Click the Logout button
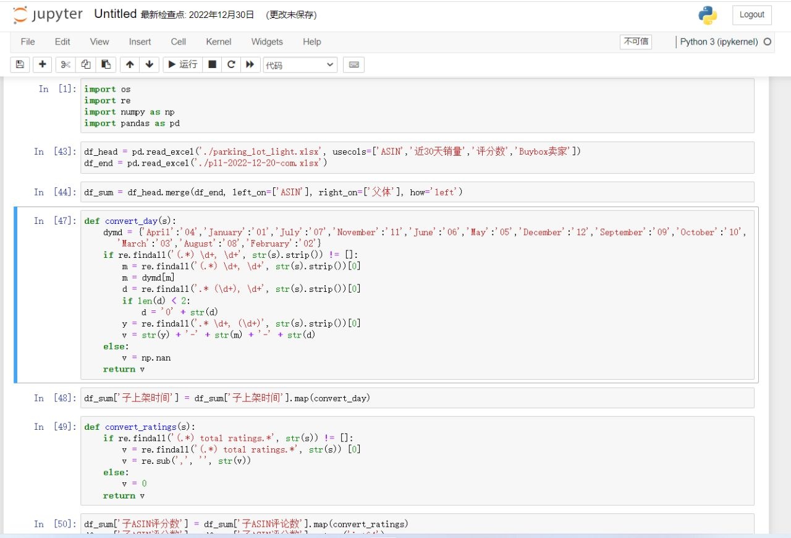 pos(752,15)
